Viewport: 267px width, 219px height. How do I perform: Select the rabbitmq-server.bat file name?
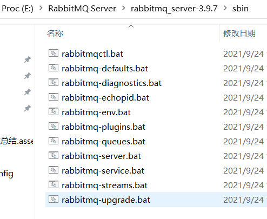pyautogui.click(x=101, y=156)
